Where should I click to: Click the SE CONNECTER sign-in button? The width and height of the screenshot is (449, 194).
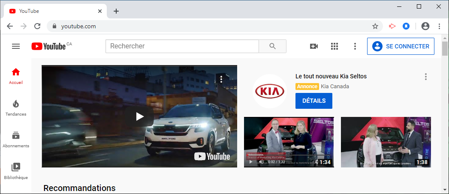[401, 46]
